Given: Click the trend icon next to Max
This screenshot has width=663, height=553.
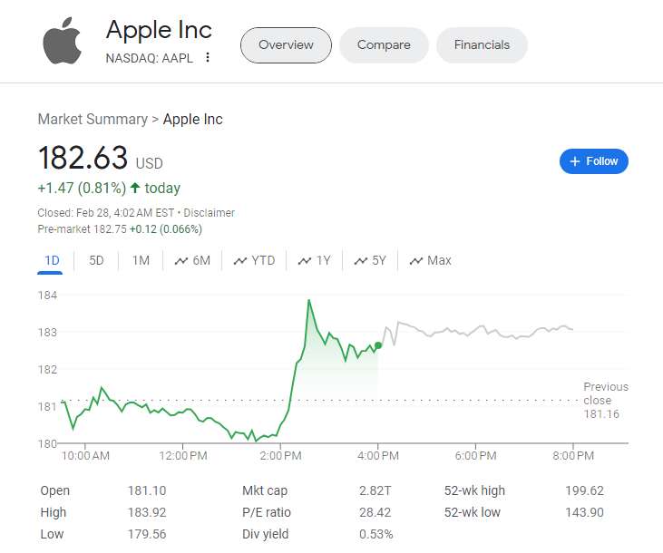Looking at the screenshot, I should [x=416, y=261].
